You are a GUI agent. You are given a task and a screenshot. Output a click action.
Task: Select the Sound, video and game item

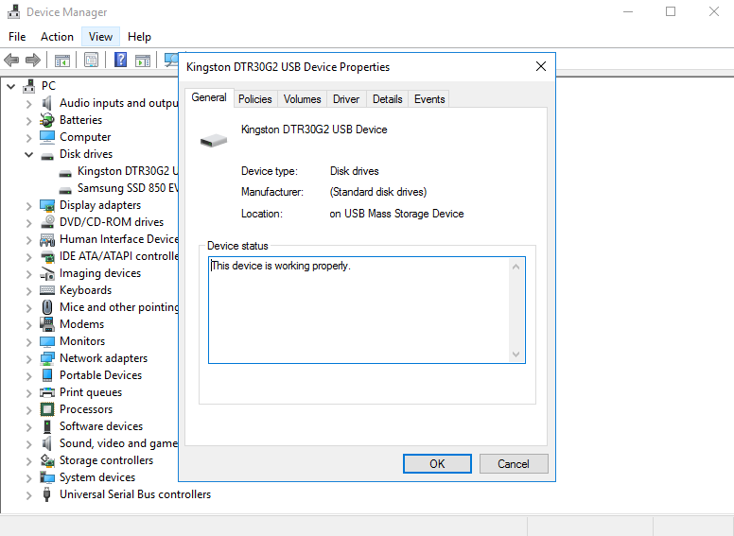tap(118, 443)
